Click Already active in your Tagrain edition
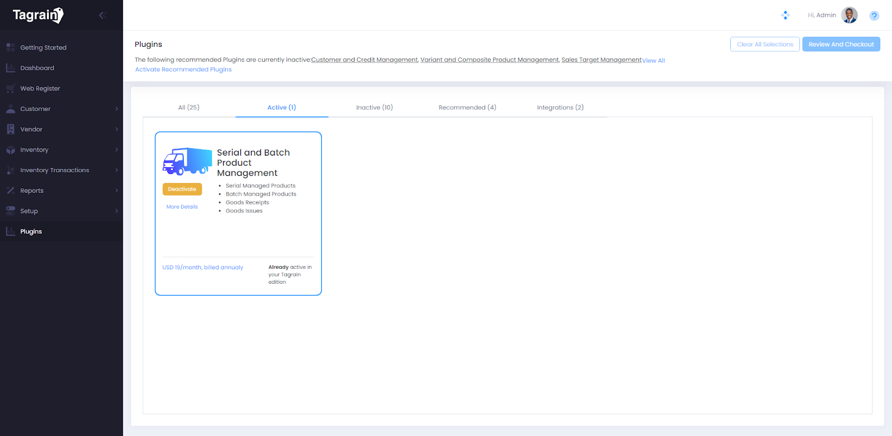892x436 pixels. pyautogui.click(x=290, y=274)
